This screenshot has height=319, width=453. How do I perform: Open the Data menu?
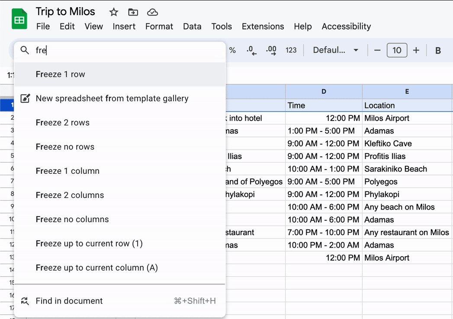(x=192, y=26)
